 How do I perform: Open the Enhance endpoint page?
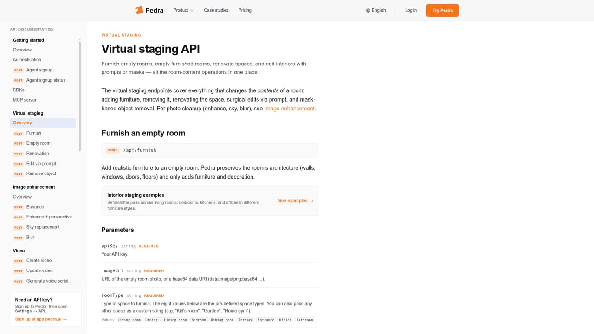tap(35, 207)
